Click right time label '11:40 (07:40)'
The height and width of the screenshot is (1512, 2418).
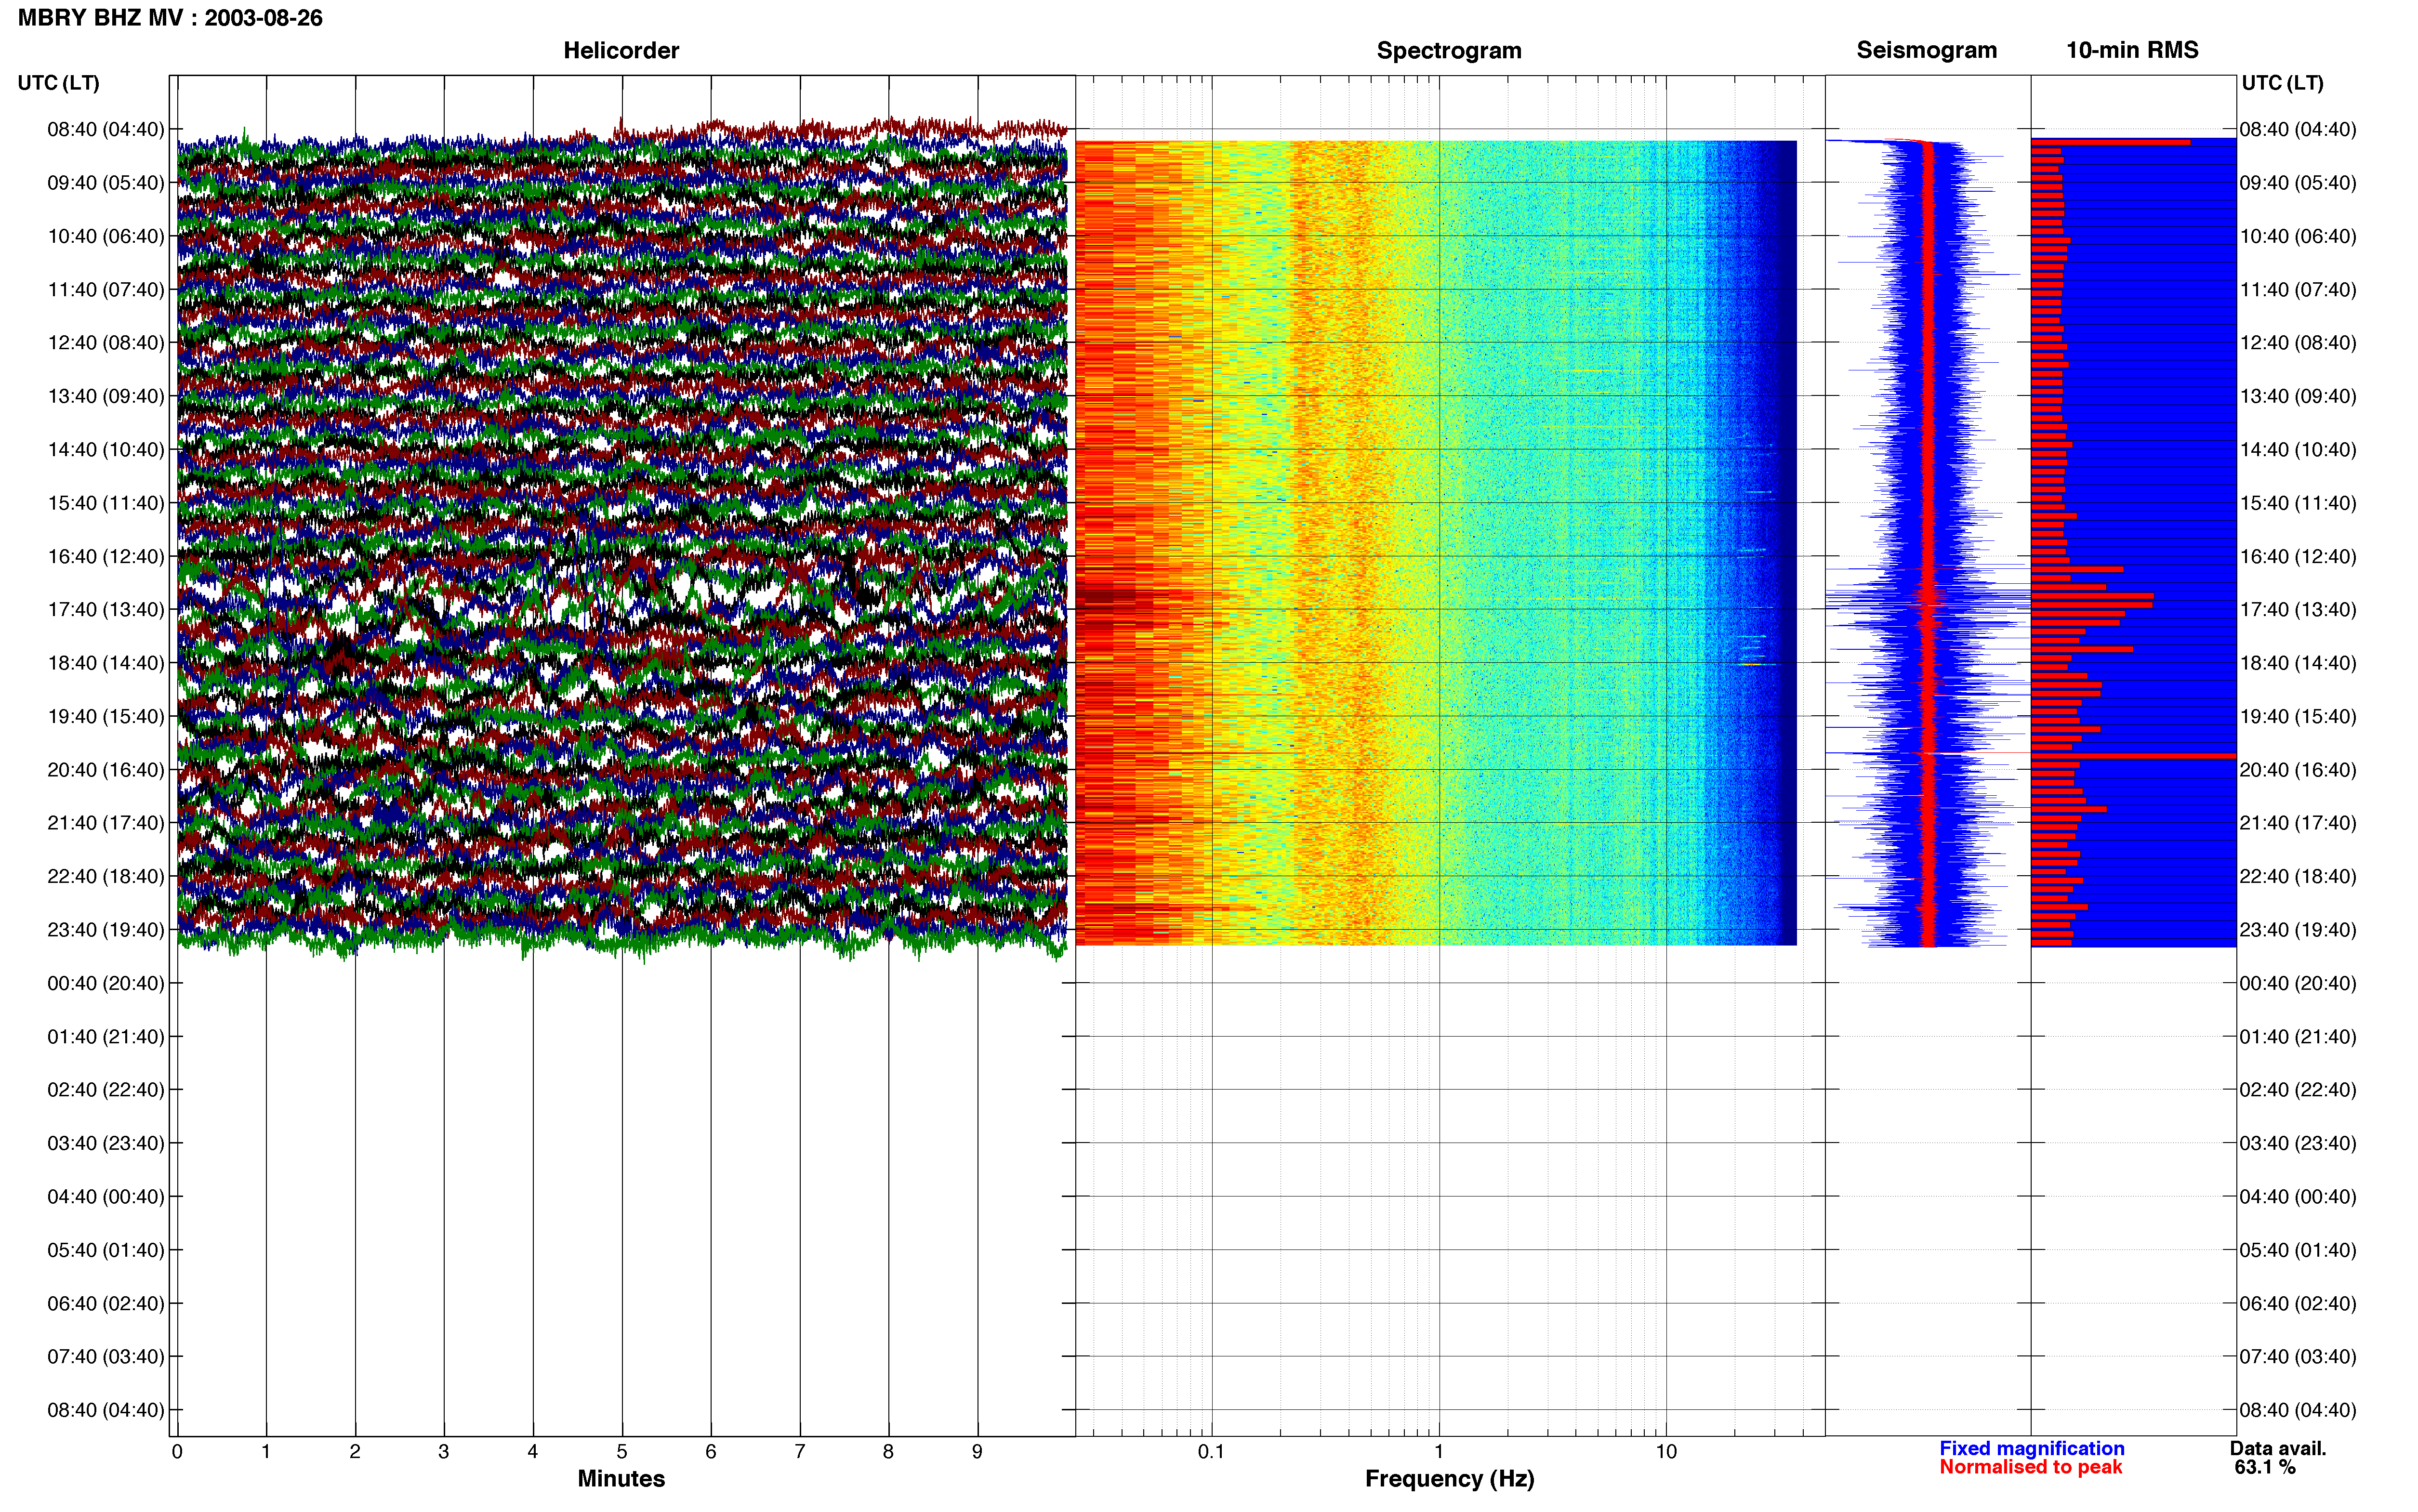pyautogui.click(x=2297, y=290)
